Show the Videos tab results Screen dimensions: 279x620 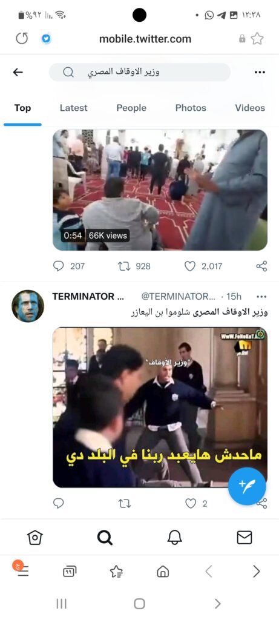(x=250, y=108)
